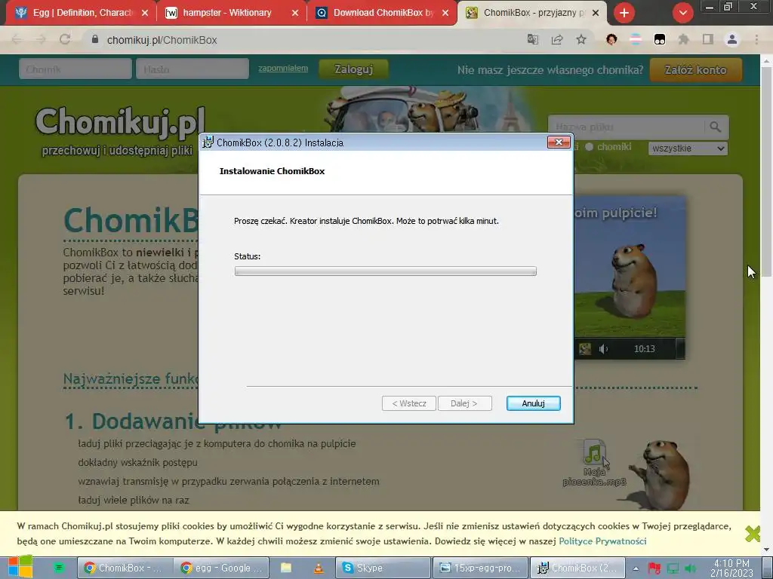Click the address bar URL chomikuj.pl/ChomikBox

pos(162,40)
